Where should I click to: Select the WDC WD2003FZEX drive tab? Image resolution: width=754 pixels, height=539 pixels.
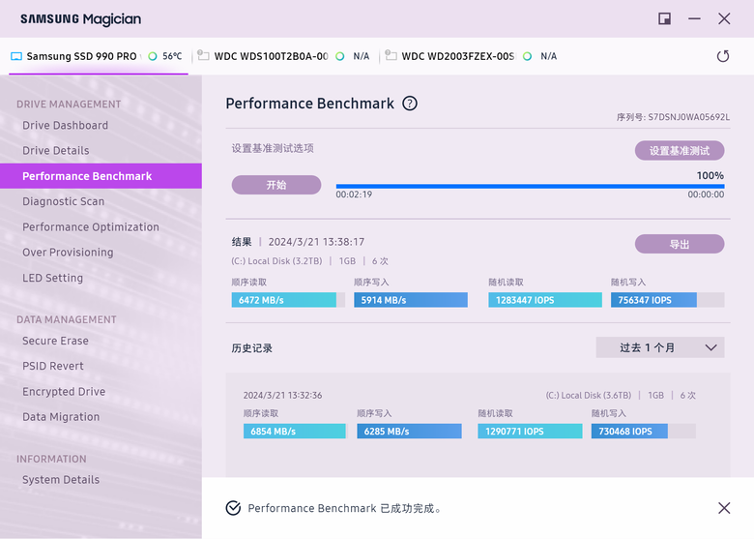pos(473,56)
